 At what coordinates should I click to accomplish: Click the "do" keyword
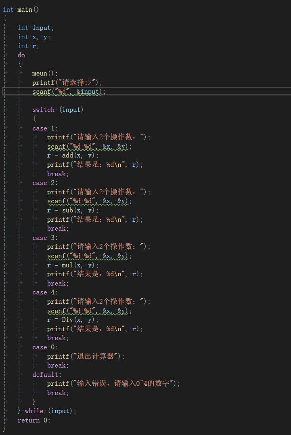pos(21,55)
